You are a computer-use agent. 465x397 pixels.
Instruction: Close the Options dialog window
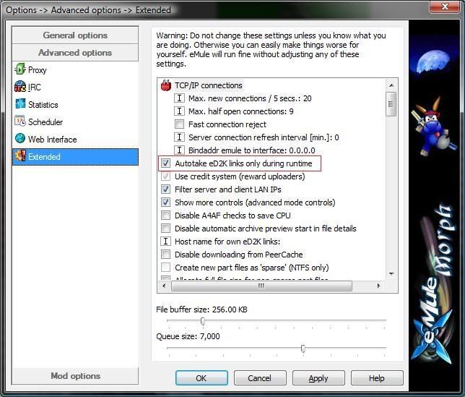click(445, 7)
